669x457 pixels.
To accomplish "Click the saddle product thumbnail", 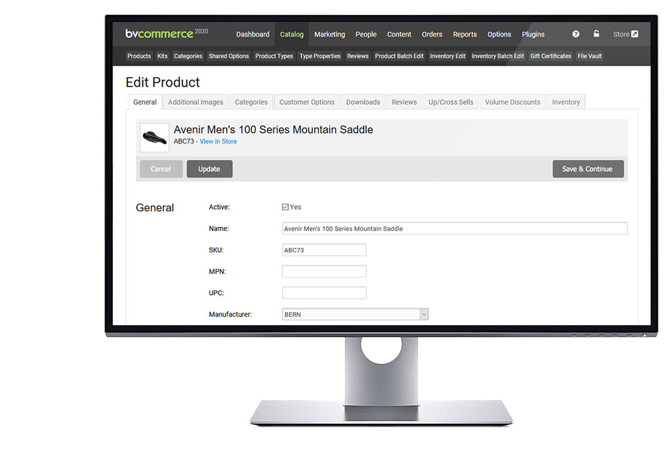I will point(154,137).
